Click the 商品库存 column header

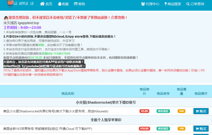click(x=163, y=93)
